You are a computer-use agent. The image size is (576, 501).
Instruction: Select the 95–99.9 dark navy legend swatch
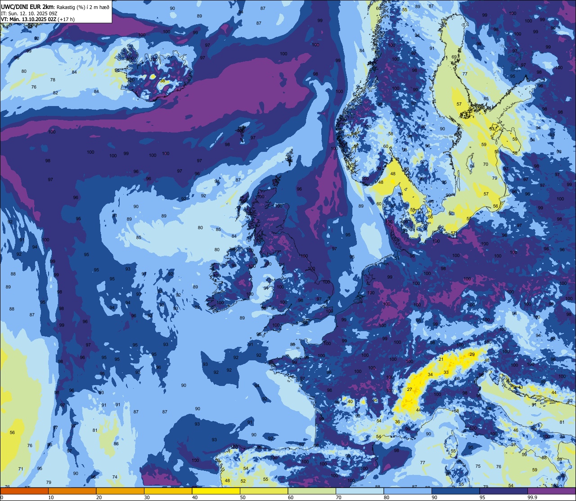pos(504,491)
